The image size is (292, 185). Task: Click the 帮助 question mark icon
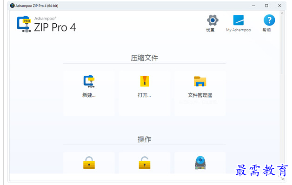pyautogui.click(x=269, y=20)
